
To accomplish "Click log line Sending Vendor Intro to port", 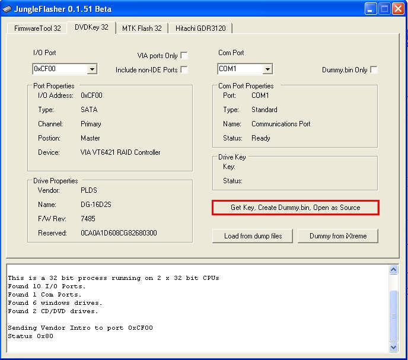I will tap(80, 328).
